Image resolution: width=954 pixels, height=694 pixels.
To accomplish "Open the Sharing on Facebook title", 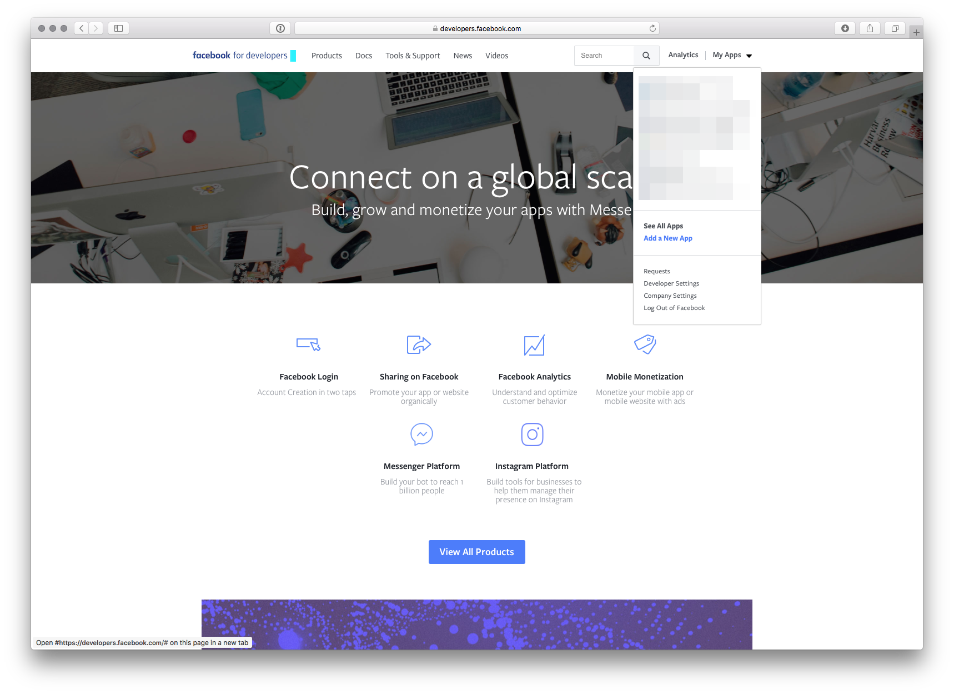I will pyautogui.click(x=419, y=377).
